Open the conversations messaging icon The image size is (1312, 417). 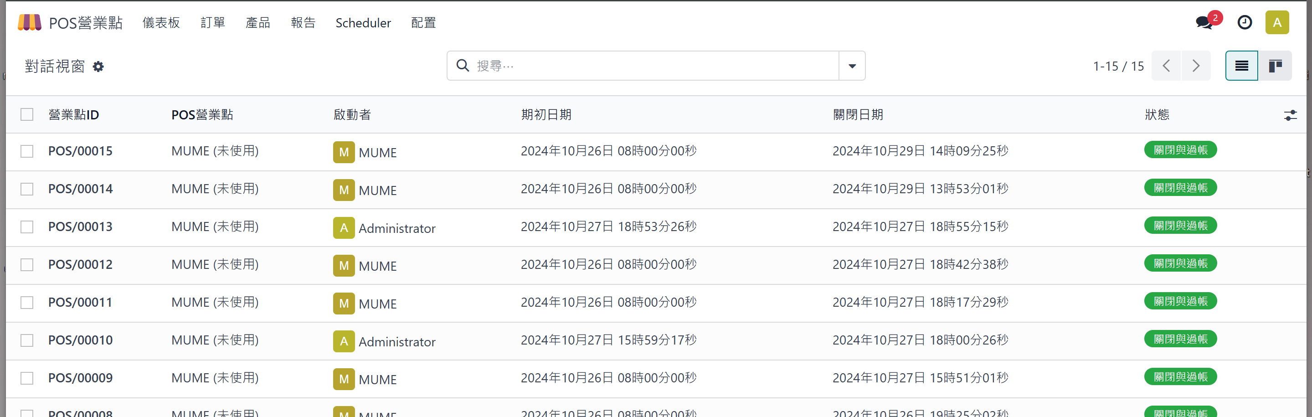(x=1203, y=22)
